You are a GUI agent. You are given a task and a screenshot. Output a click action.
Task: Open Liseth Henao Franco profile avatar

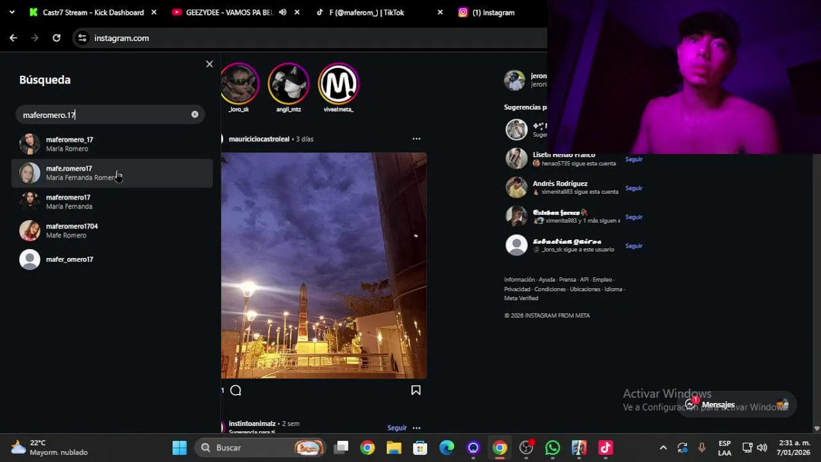pyautogui.click(x=516, y=158)
